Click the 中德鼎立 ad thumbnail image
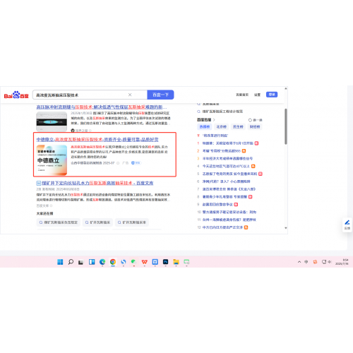 click(52, 160)
